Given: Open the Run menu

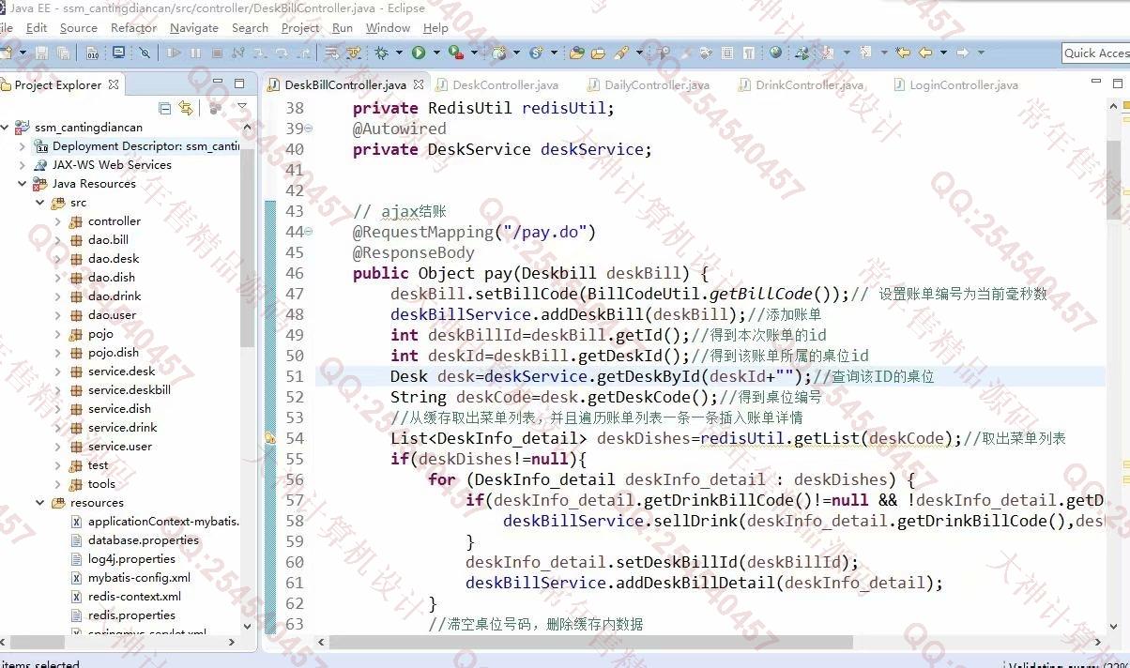Looking at the screenshot, I should tap(343, 28).
